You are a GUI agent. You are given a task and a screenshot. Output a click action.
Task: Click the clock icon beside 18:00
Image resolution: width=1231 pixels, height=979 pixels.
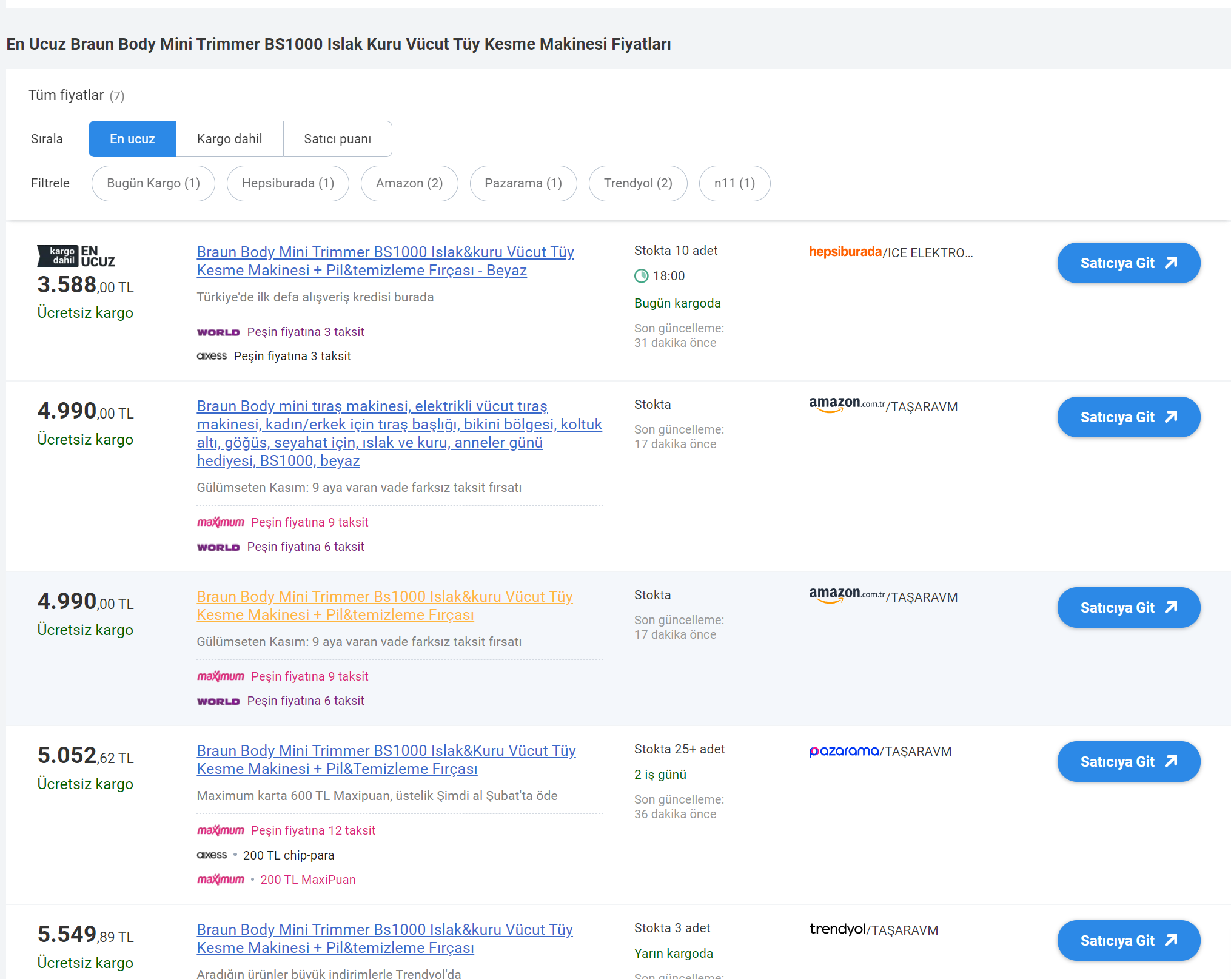[x=641, y=276]
